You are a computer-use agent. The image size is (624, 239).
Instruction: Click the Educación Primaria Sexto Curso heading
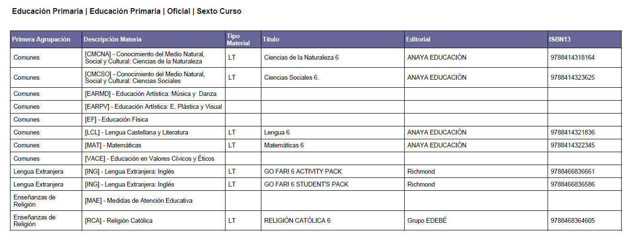coord(127,11)
